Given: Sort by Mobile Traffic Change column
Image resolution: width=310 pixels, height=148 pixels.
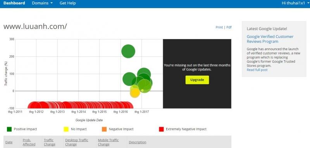Looking at the screenshot, I should [x=108, y=142].
